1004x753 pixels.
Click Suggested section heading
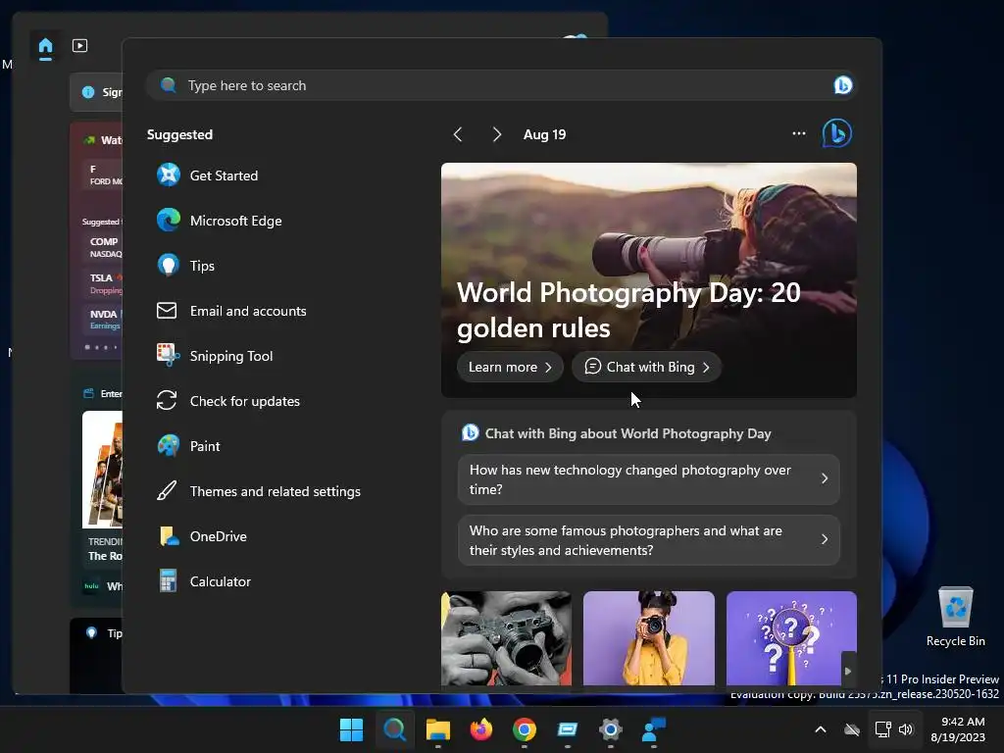180,134
